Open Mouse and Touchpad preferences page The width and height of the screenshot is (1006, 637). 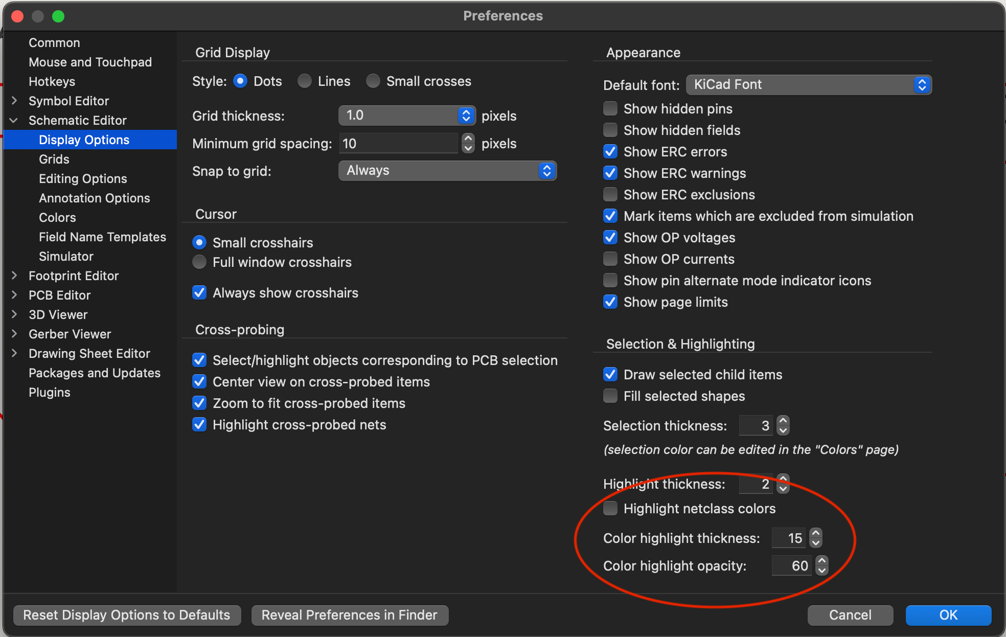coord(90,62)
